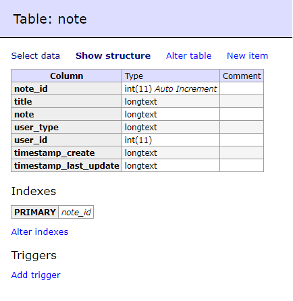Click the Comment header cell
This screenshot has height=301, width=293.
[x=242, y=76]
